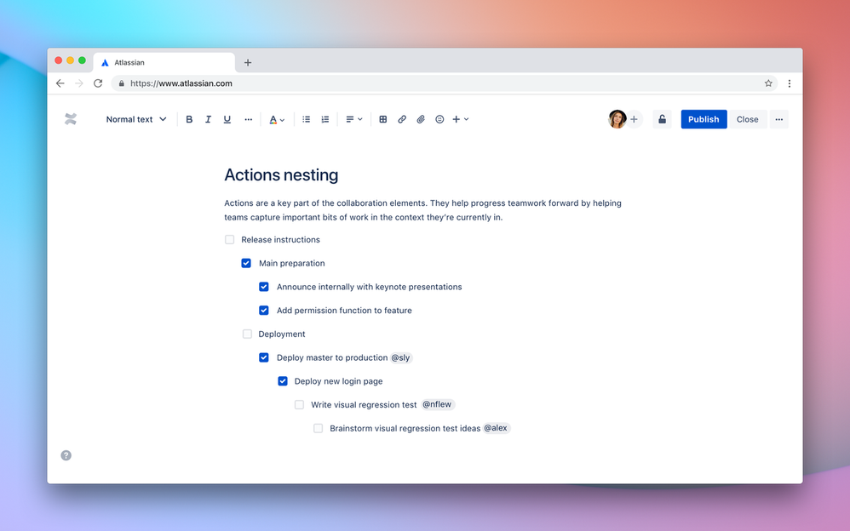Open the emoji picker

tap(439, 119)
